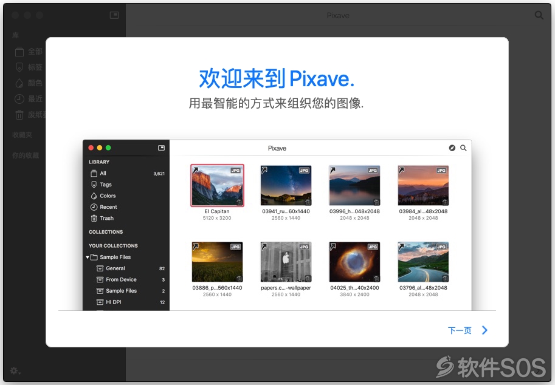Select 最近 in the main window sidebar
This screenshot has height=385, width=555.
point(30,99)
